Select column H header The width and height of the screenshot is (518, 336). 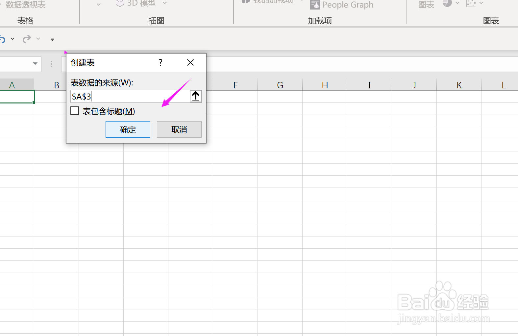tap(325, 85)
